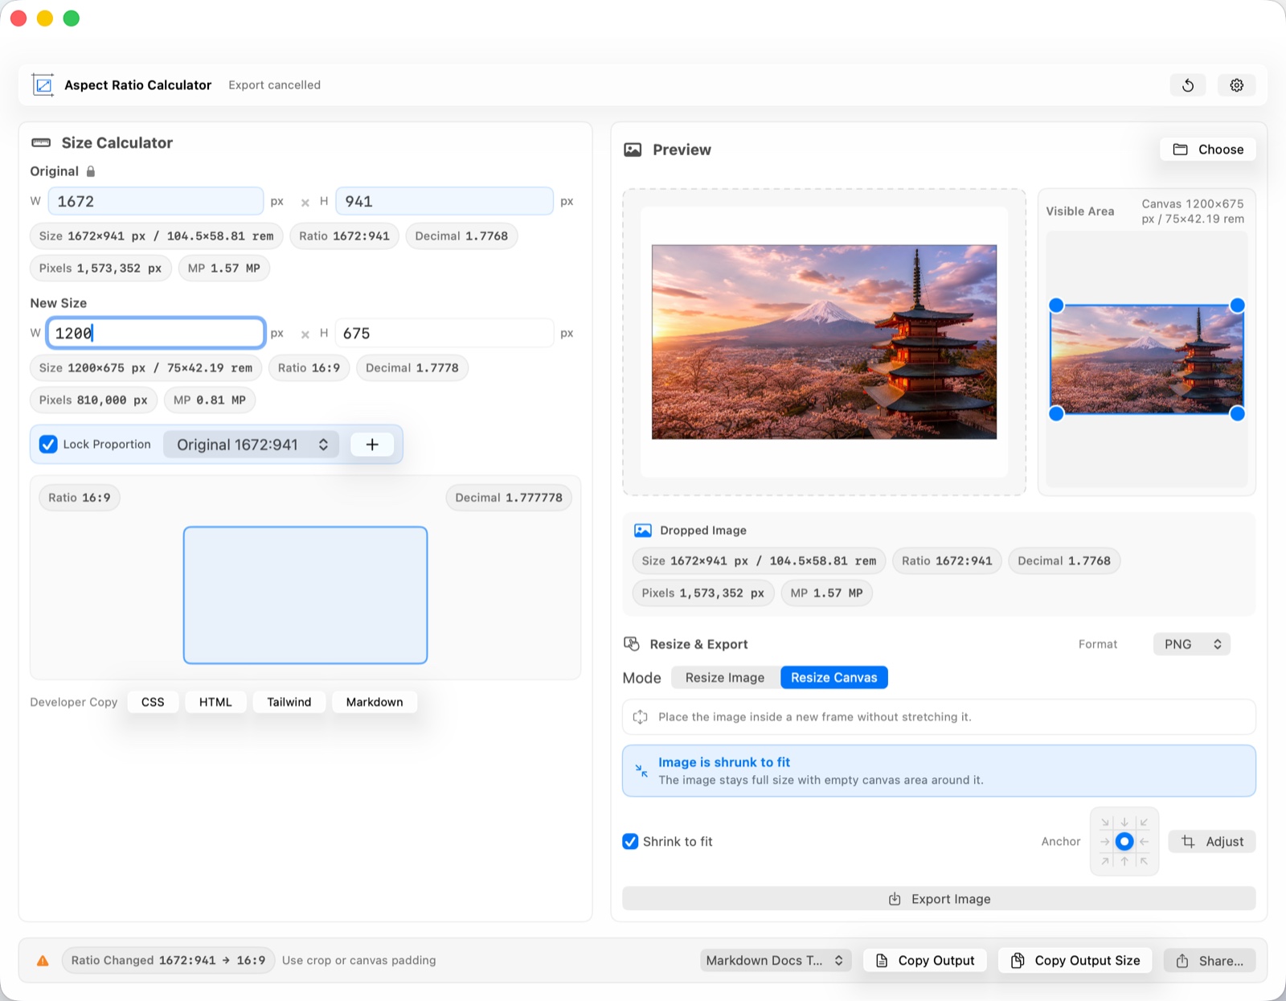
Task: Click the 'Image is shrunk to fit' notice
Action: point(939,771)
